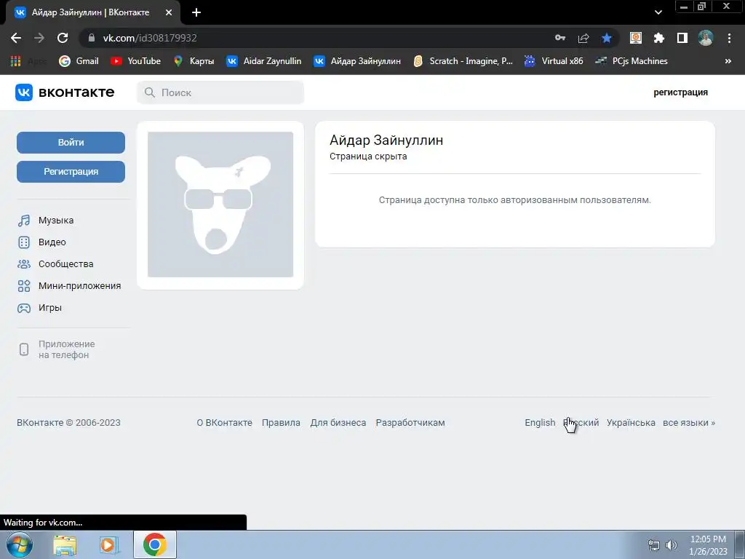The image size is (745, 559).
Task: Open the Virtual x86 bookmark
Action: (554, 61)
